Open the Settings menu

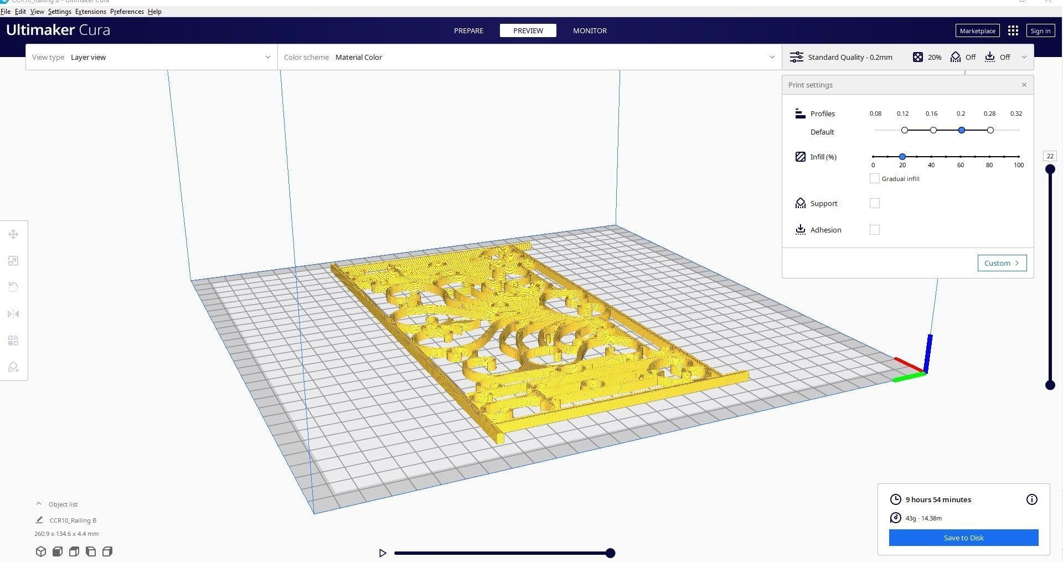60,11
